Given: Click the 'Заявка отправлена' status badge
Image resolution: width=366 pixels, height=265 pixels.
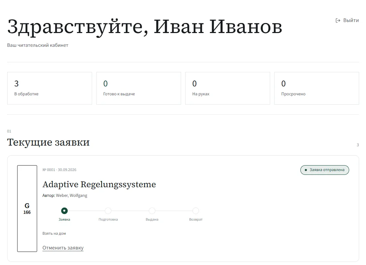Looking at the screenshot, I should click(325, 170).
